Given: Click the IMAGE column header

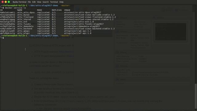Looking at the screenshot, I should coord(67,10).
